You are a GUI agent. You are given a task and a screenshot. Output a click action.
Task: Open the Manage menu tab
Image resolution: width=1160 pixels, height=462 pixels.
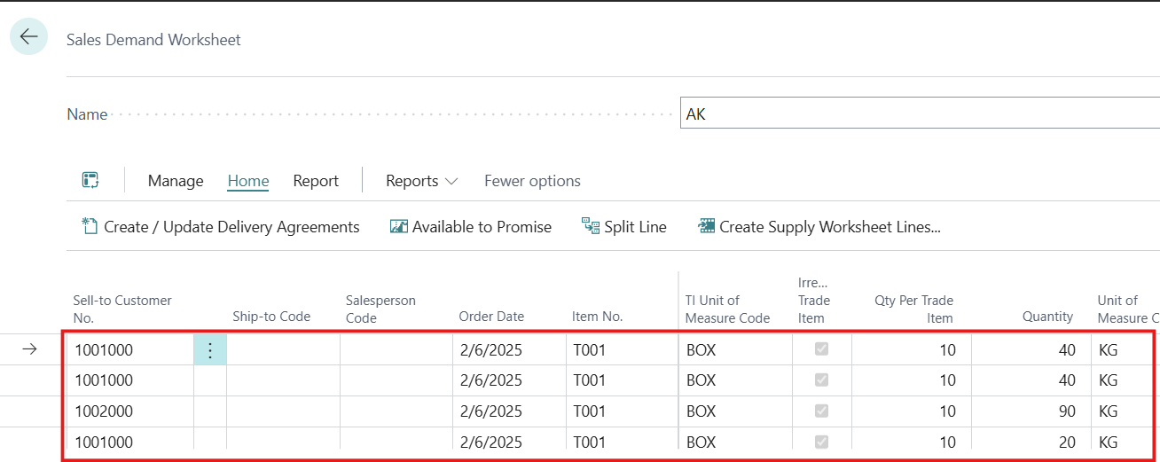[x=176, y=181]
